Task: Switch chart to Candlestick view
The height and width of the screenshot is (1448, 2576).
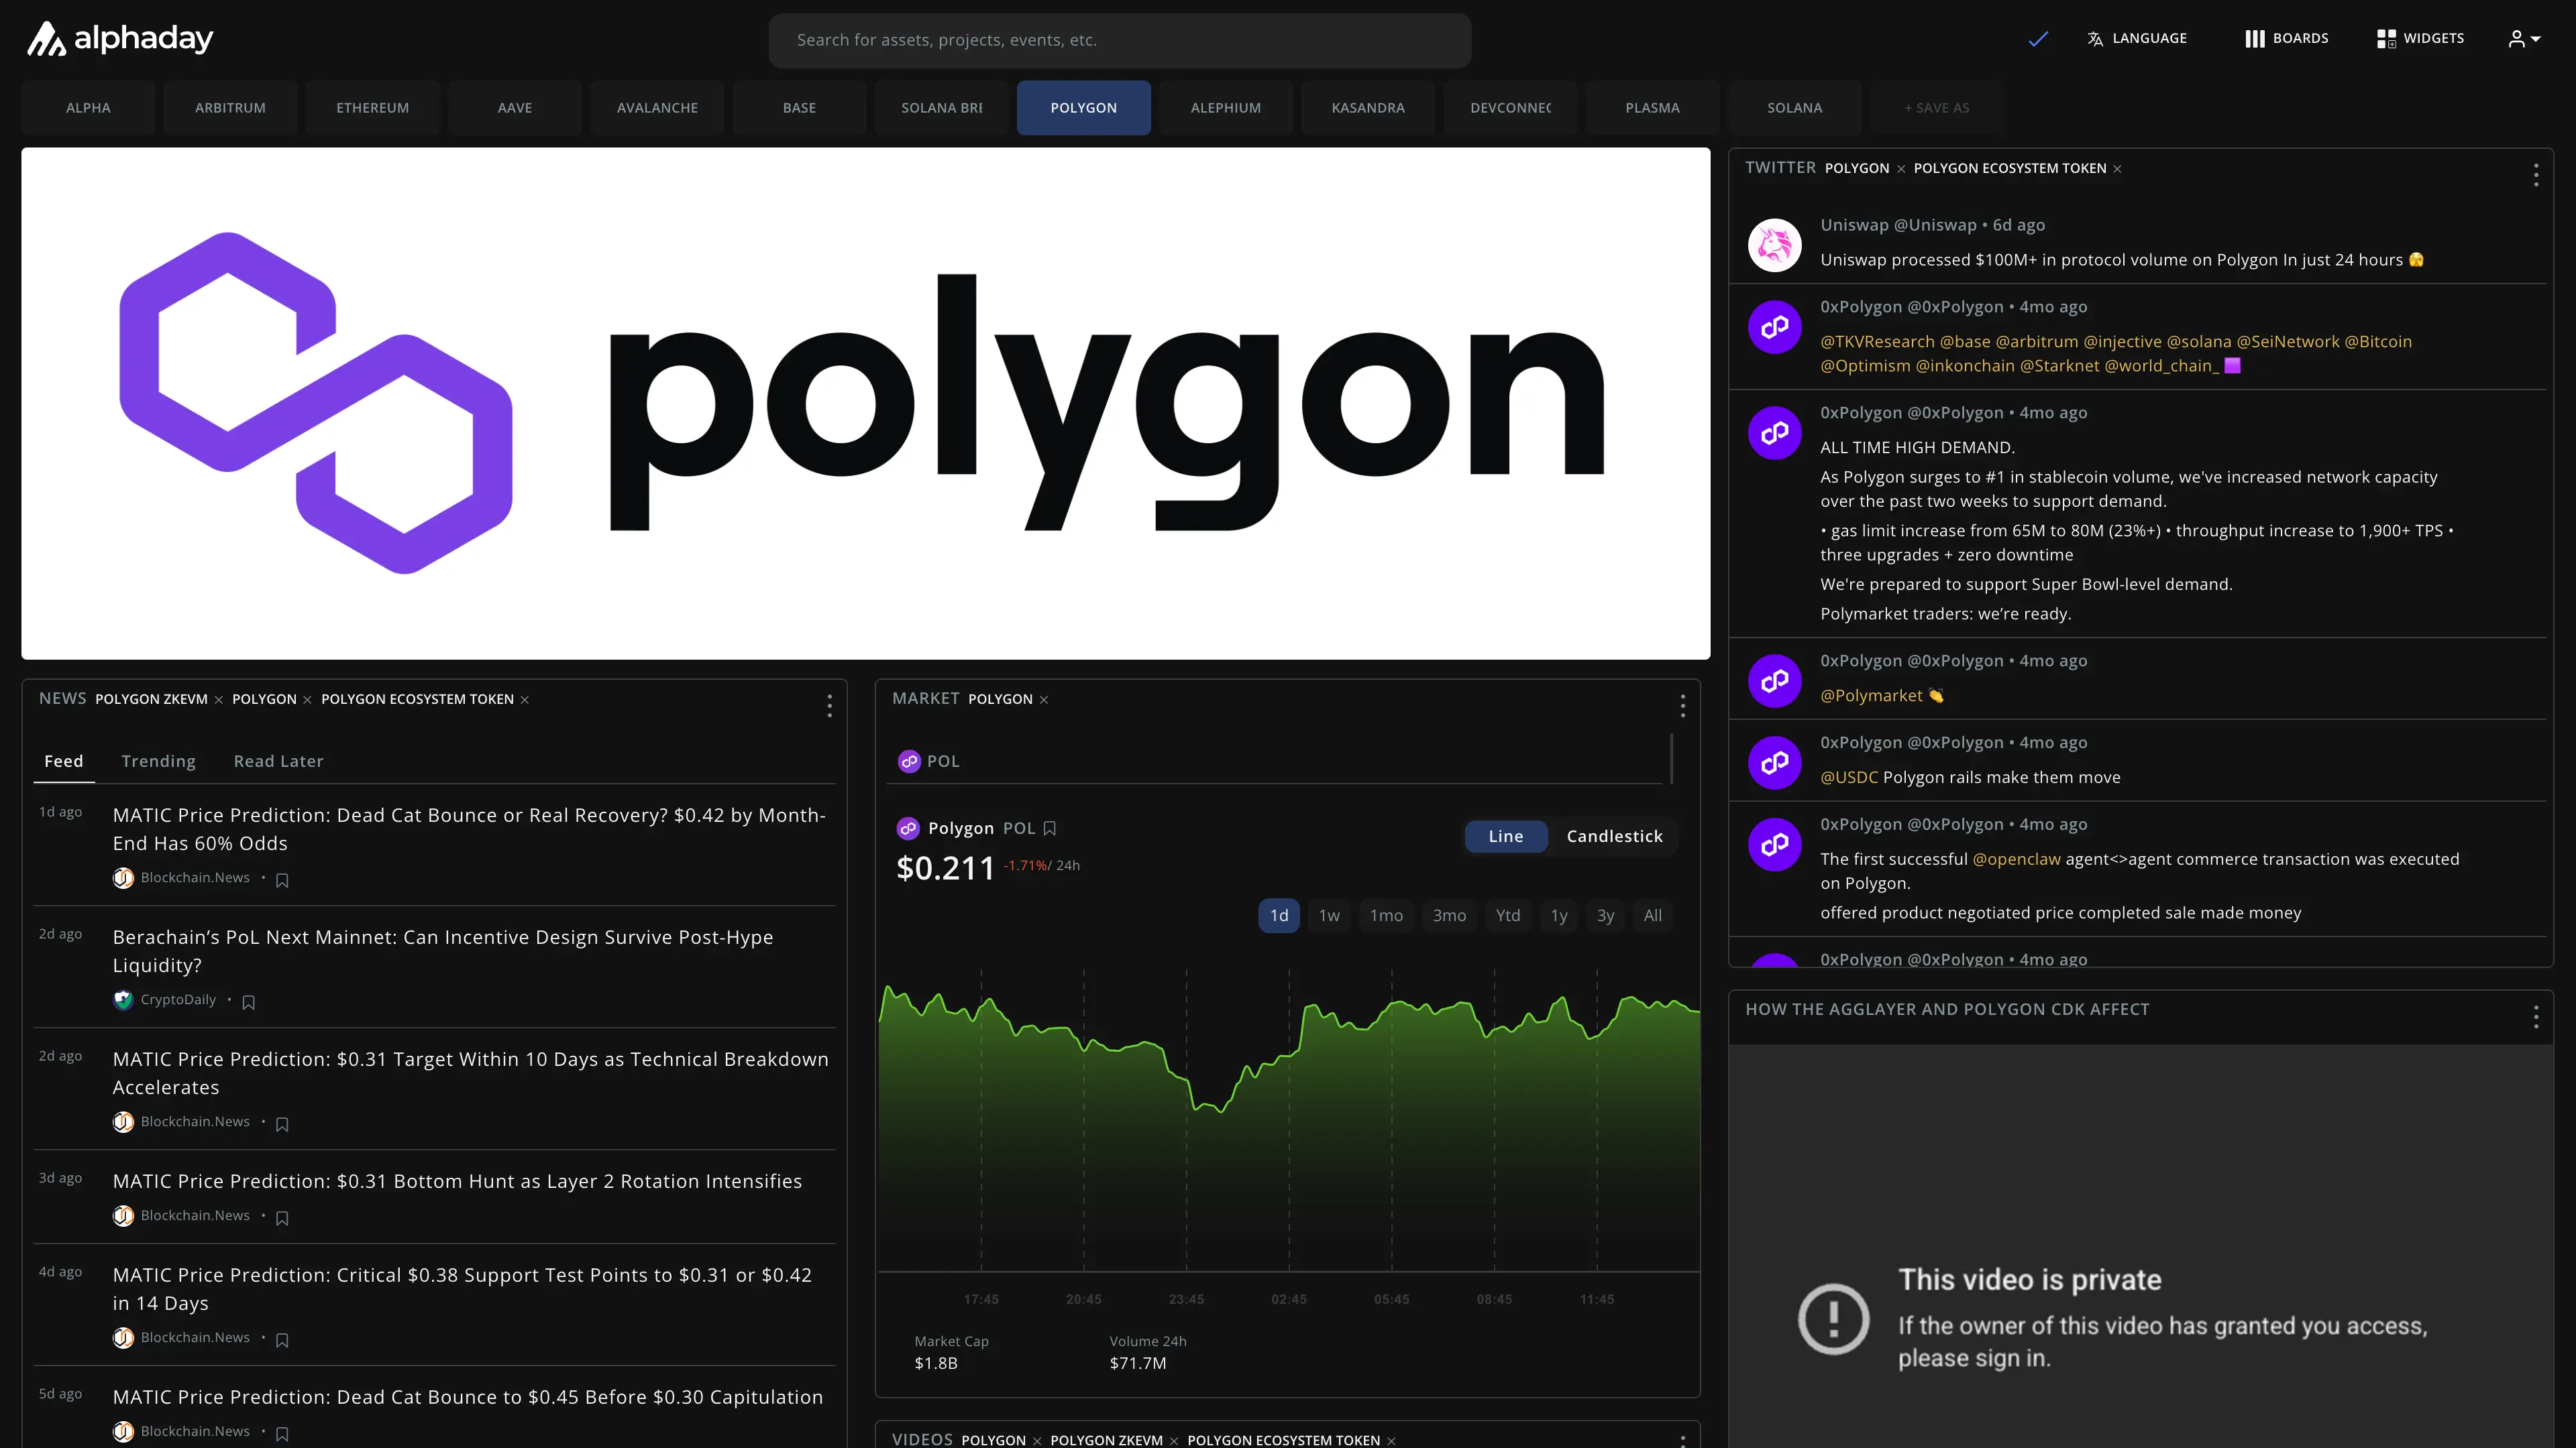Action: click(1614, 837)
